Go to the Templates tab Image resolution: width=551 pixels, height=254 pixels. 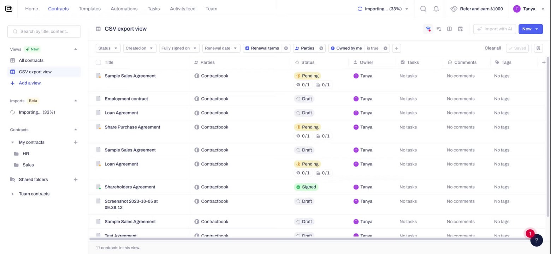tap(90, 9)
